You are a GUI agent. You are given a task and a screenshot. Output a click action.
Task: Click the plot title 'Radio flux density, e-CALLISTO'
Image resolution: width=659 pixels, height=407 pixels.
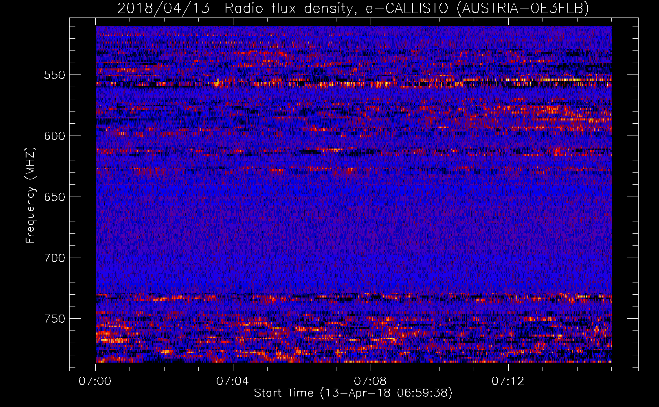coord(336,9)
